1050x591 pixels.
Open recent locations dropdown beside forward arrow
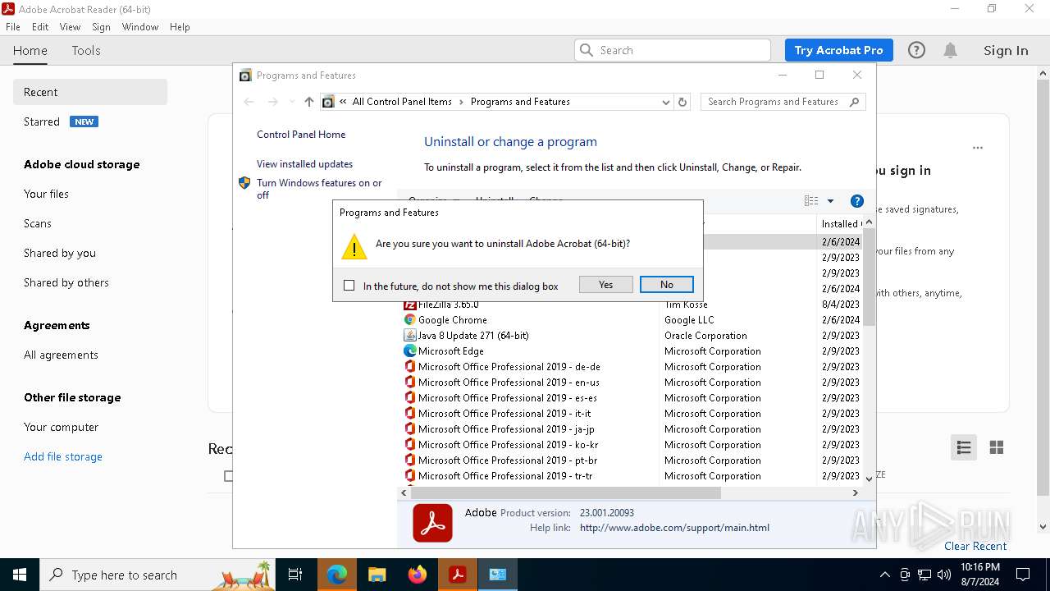click(291, 102)
